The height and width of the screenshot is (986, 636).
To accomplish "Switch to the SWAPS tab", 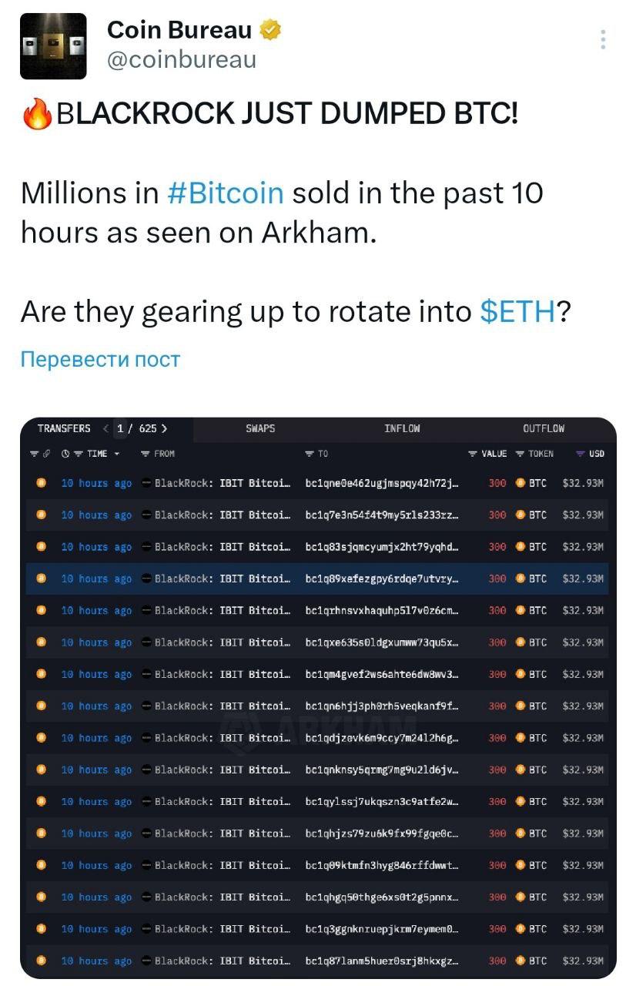I will coord(260,428).
